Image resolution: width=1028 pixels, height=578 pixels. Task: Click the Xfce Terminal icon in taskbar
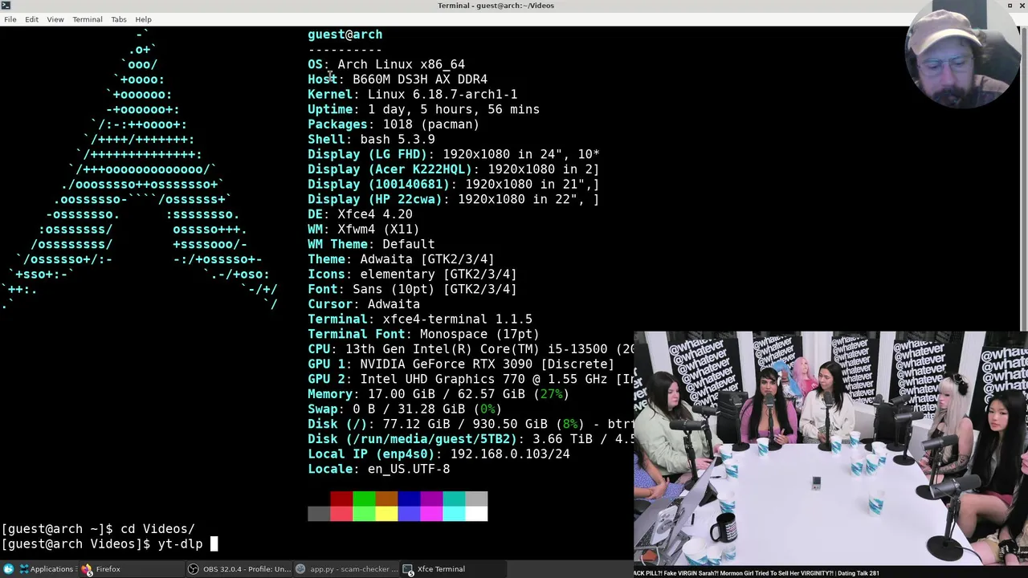408,569
